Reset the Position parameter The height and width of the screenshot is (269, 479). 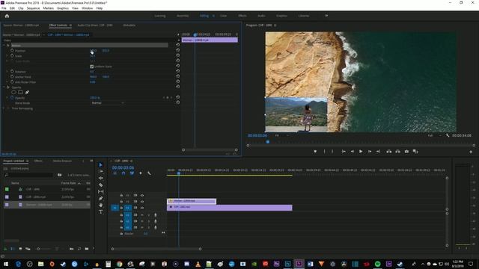pos(178,50)
